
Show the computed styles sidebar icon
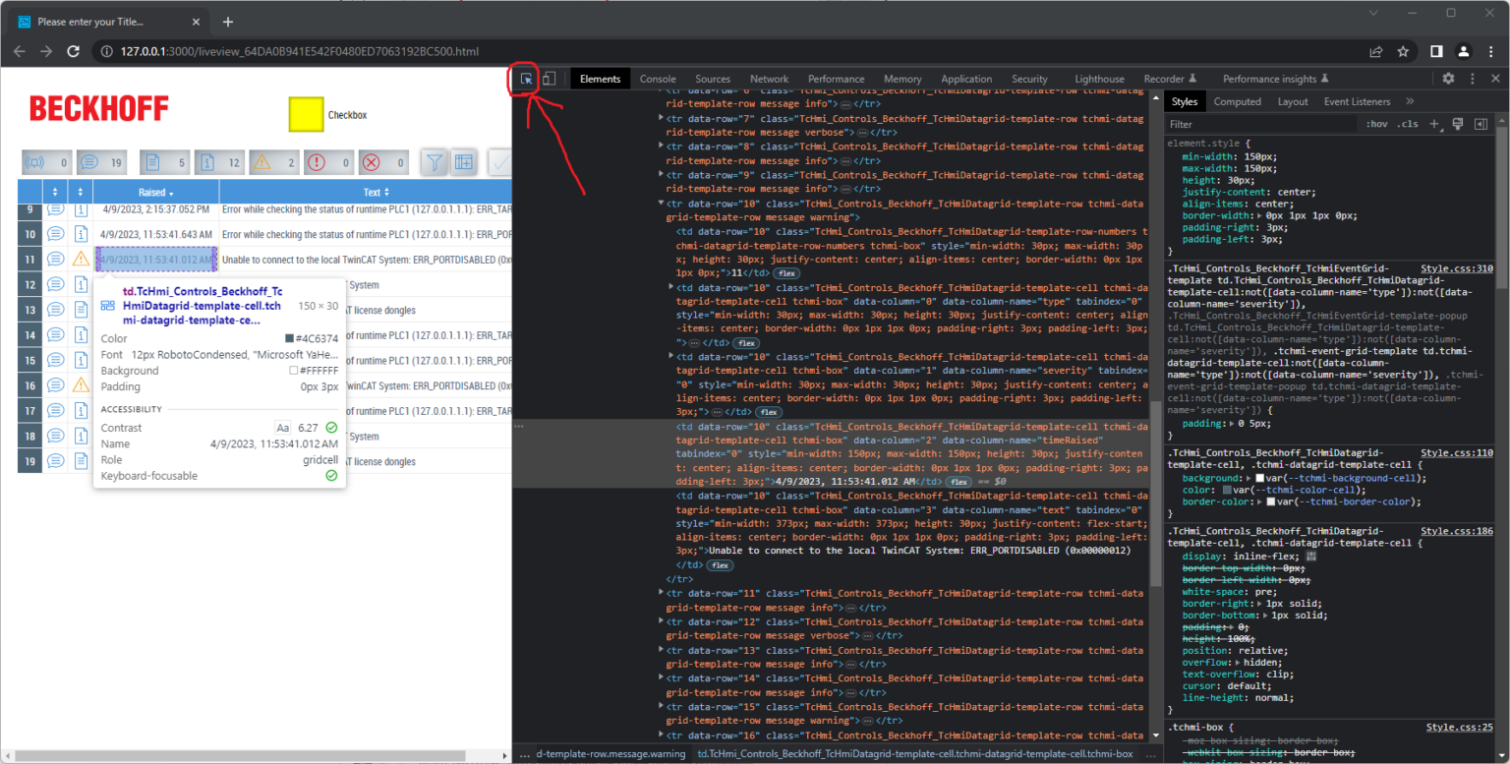(x=1481, y=124)
